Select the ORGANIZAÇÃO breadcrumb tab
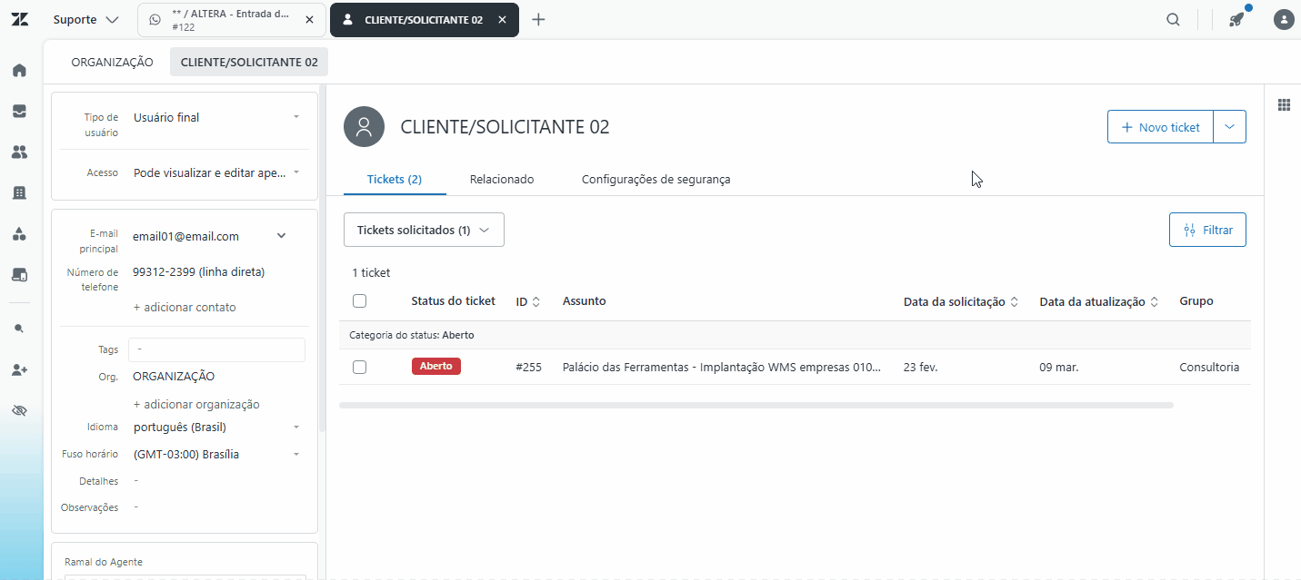Image resolution: width=1301 pixels, height=580 pixels. pyautogui.click(x=113, y=62)
